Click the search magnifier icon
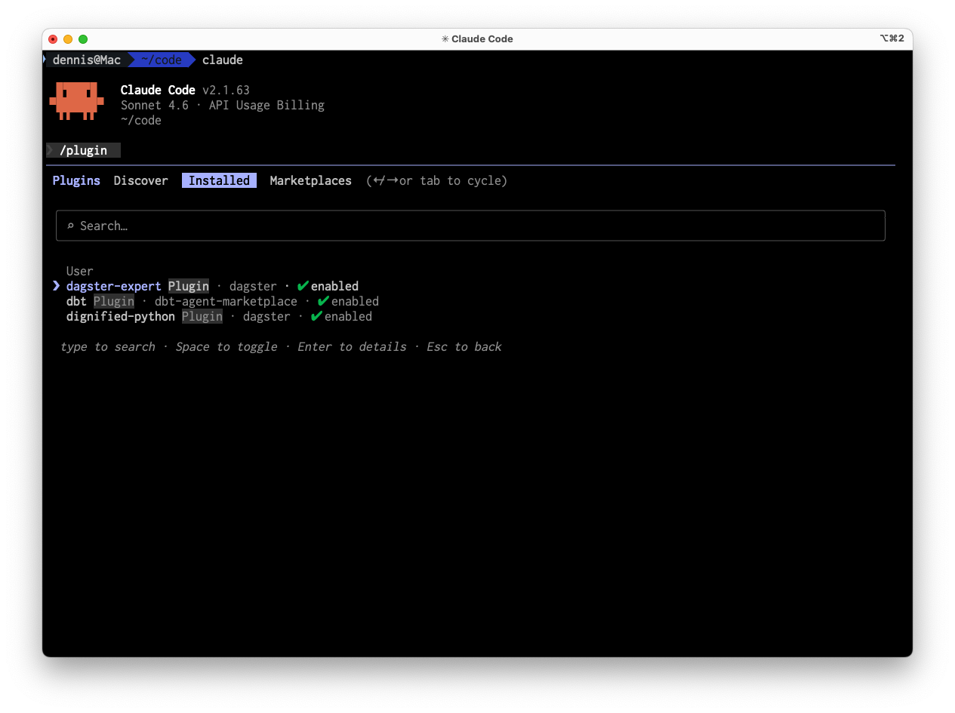 pyautogui.click(x=71, y=226)
